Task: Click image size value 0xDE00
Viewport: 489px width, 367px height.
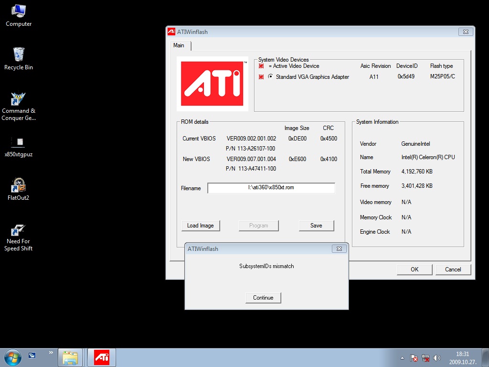Action: tap(298, 139)
